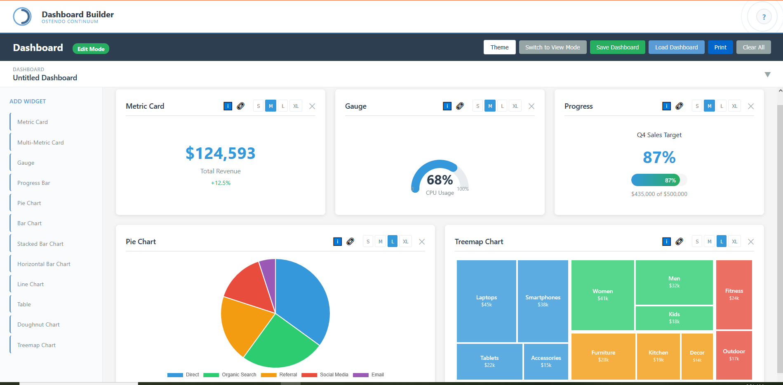
Task: Open the info icon on the Gauge widget
Action: 447,106
